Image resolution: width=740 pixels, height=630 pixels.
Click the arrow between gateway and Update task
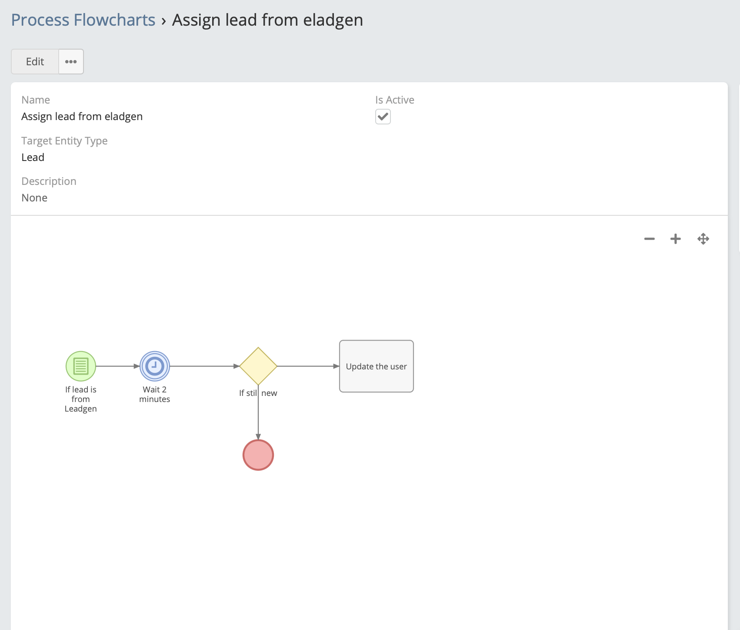(x=308, y=366)
